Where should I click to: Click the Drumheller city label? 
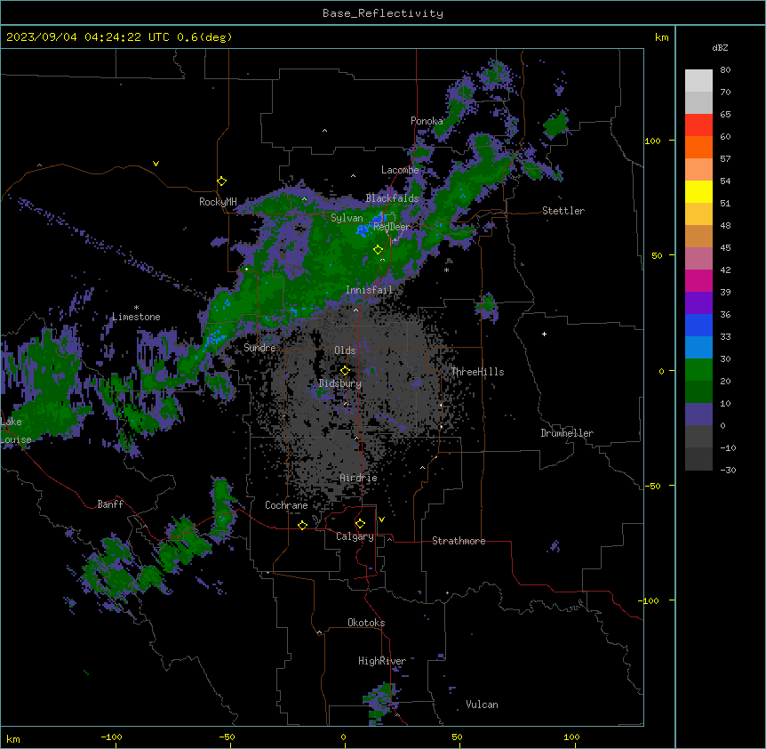[567, 433]
